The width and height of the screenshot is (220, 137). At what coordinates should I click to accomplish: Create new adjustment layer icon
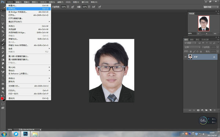coord(202,110)
